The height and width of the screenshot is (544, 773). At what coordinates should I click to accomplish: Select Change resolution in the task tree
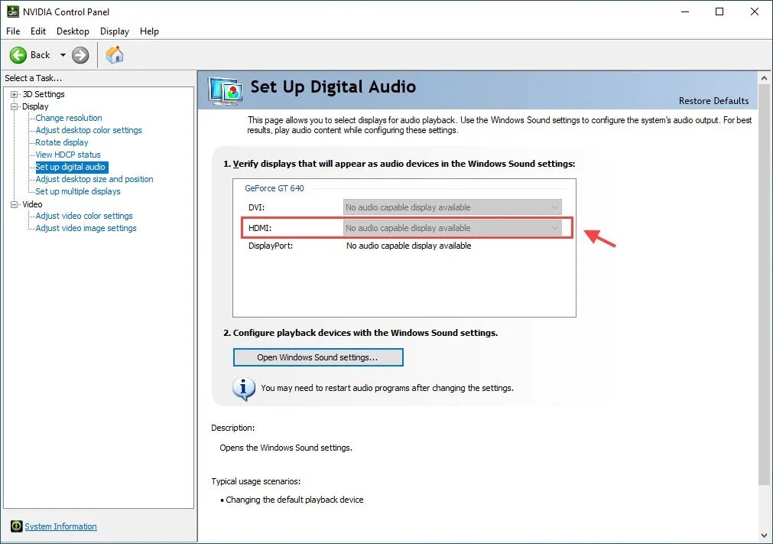point(69,118)
